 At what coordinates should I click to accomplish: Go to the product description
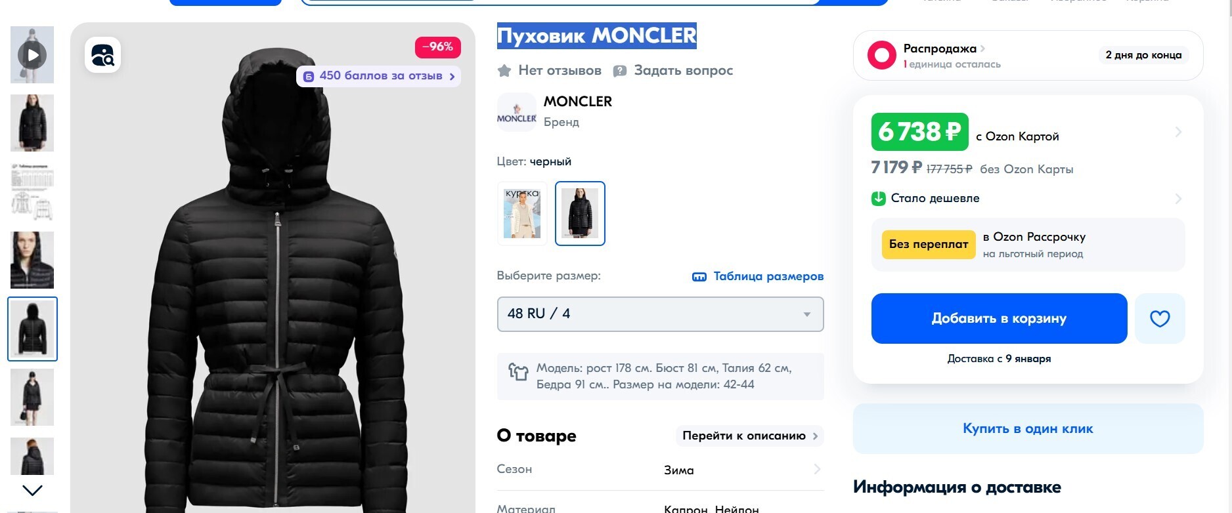click(749, 436)
